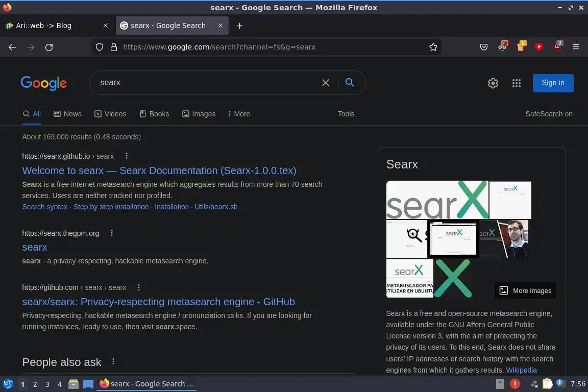
Task: Switch to the Videos results tab
Action: 110,114
